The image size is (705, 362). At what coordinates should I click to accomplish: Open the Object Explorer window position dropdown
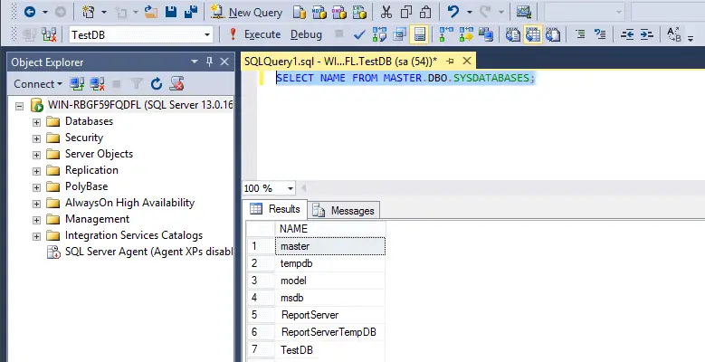[195, 62]
